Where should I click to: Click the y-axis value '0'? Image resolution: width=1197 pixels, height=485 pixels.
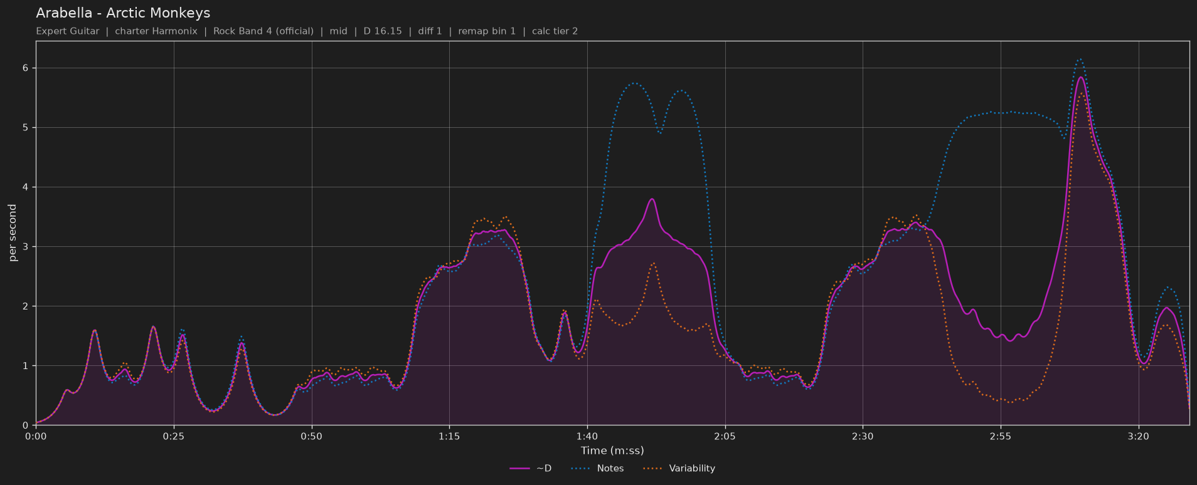[x=26, y=425]
